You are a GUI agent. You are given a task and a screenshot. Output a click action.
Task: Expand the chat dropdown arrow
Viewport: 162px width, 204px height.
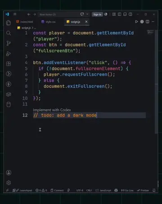(87, 14)
